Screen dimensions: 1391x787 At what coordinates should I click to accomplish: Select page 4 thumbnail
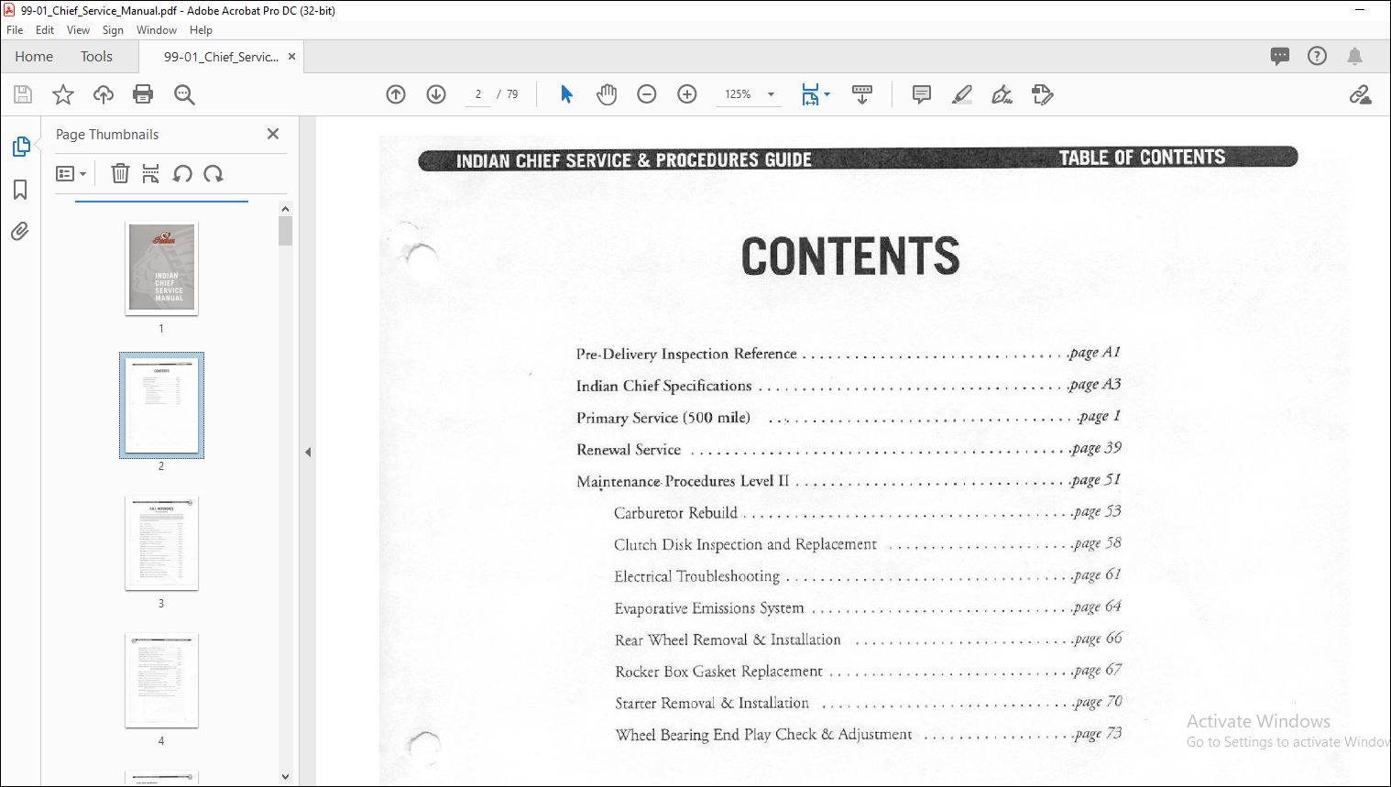[x=161, y=681]
